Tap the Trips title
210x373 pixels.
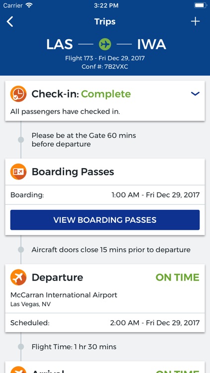click(105, 22)
